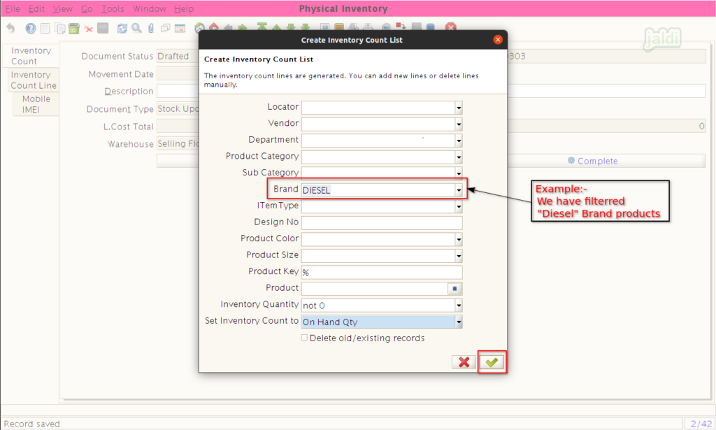The width and height of the screenshot is (716, 430).
Task: Open the File menu
Action: pos(13,8)
